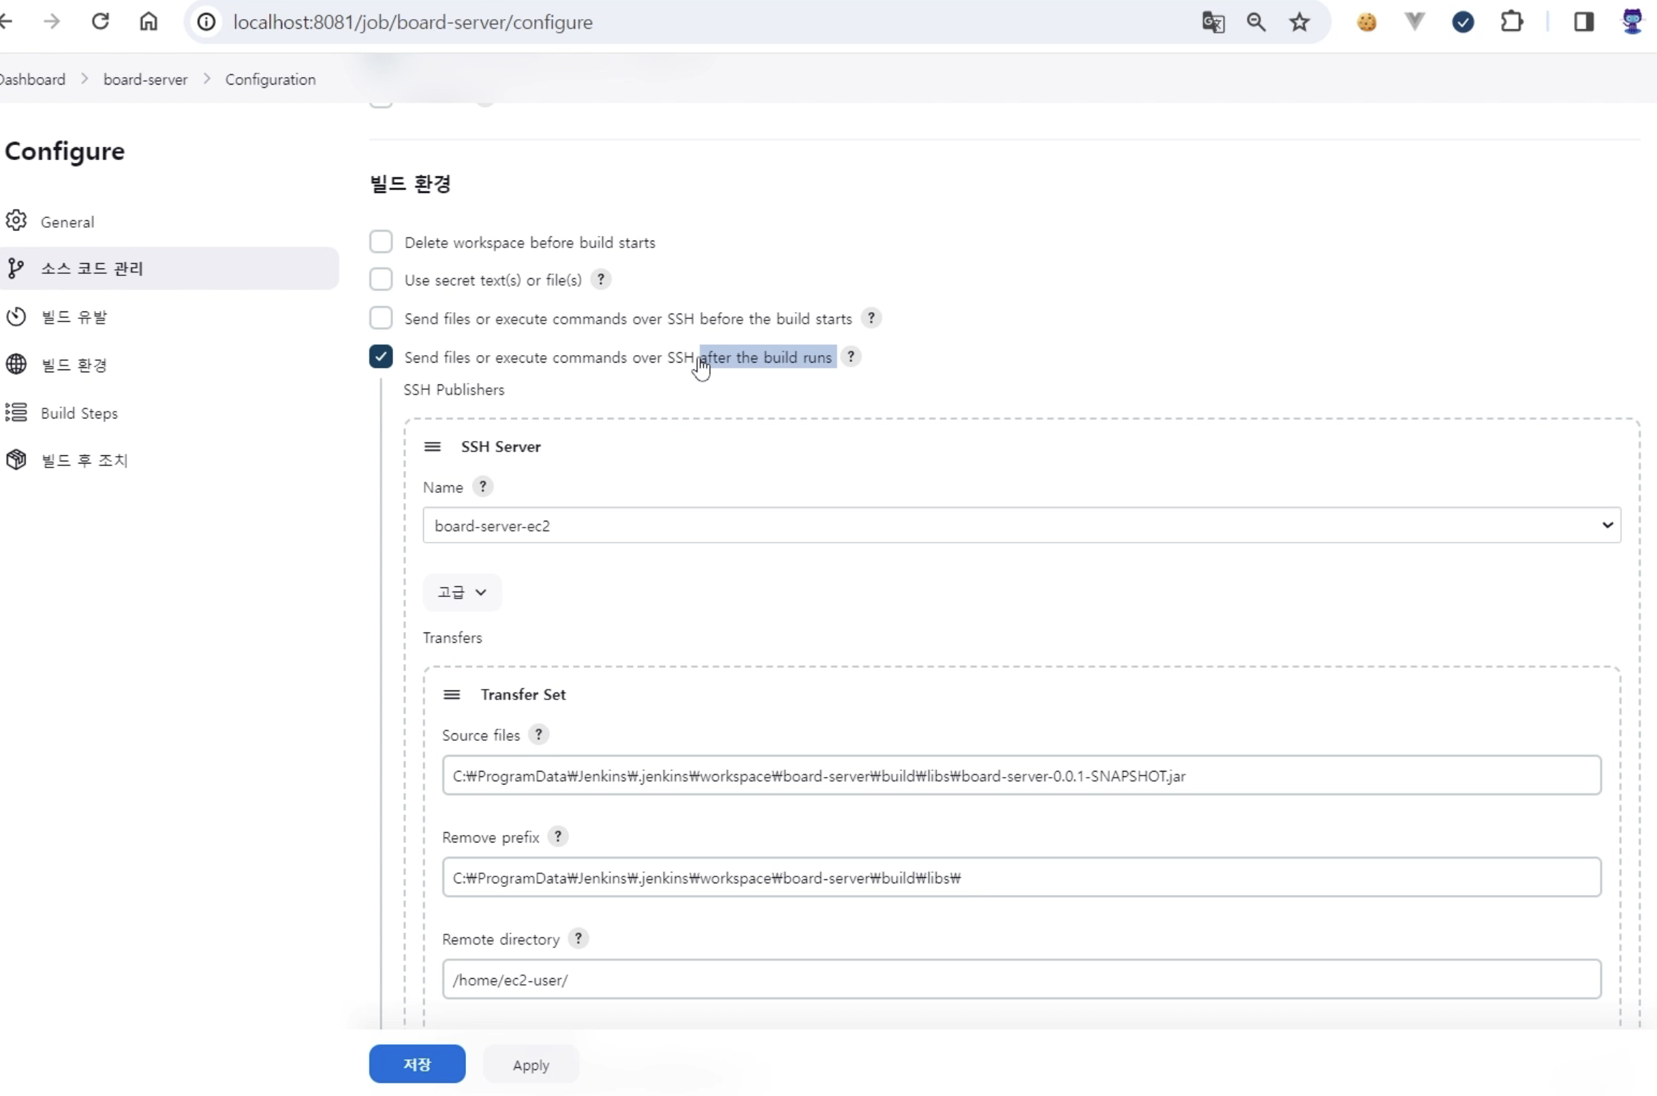Open board-server breadcrumb link
The height and width of the screenshot is (1096, 1657).
point(145,80)
